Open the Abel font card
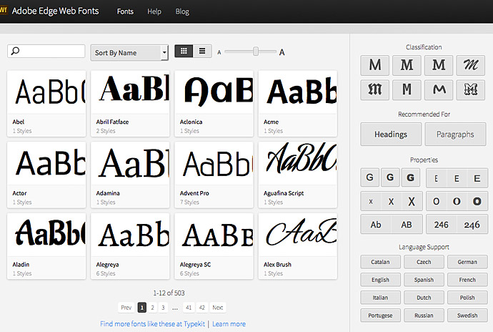Image resolution: width=493 pixels, height=332 pixels. (46, 104)
